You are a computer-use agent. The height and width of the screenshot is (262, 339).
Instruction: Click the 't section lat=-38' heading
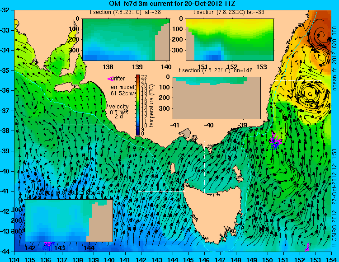click(x=125, y=12)
